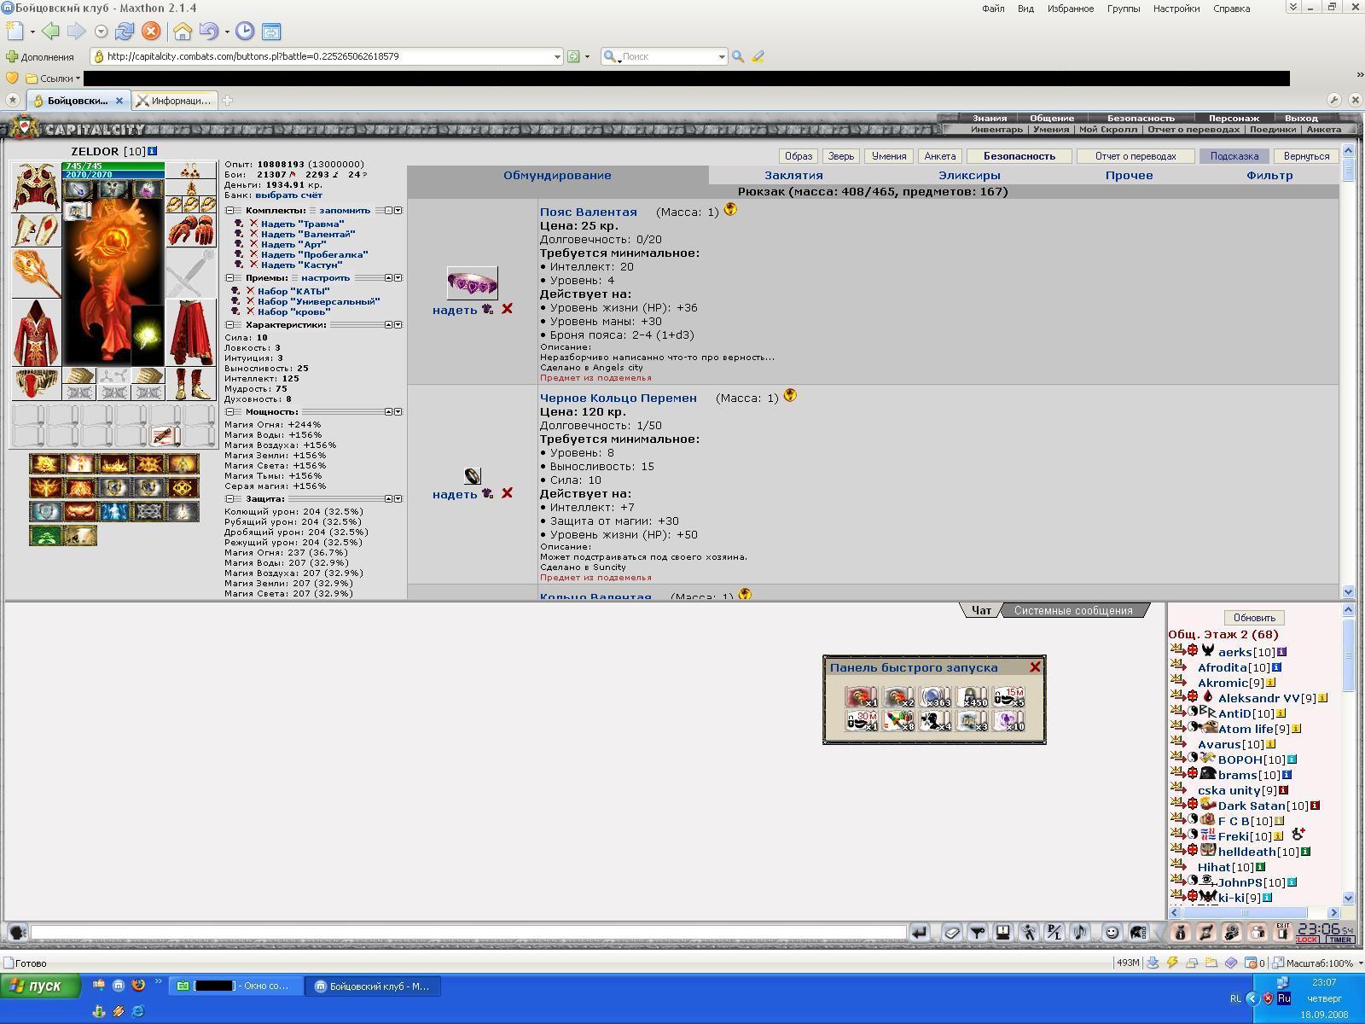This screenshot has width=1365, height=1024.
Task: Collapse the Приемы section
Action: (x=229, y=277)
